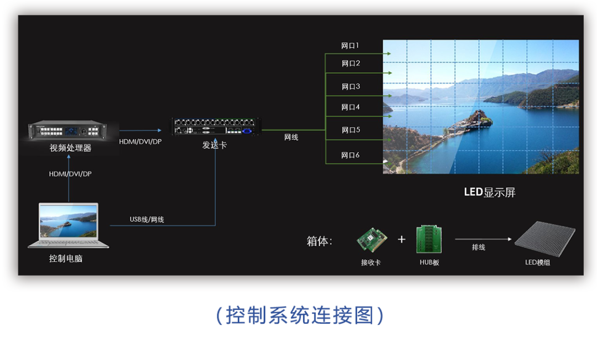The image size is (597, 337).
Task: Click the 网线 label after the sending card
Action: click(291, 137)
